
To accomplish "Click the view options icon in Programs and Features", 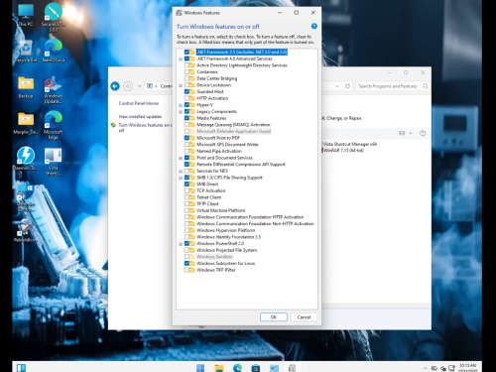I will click(402, 133).
